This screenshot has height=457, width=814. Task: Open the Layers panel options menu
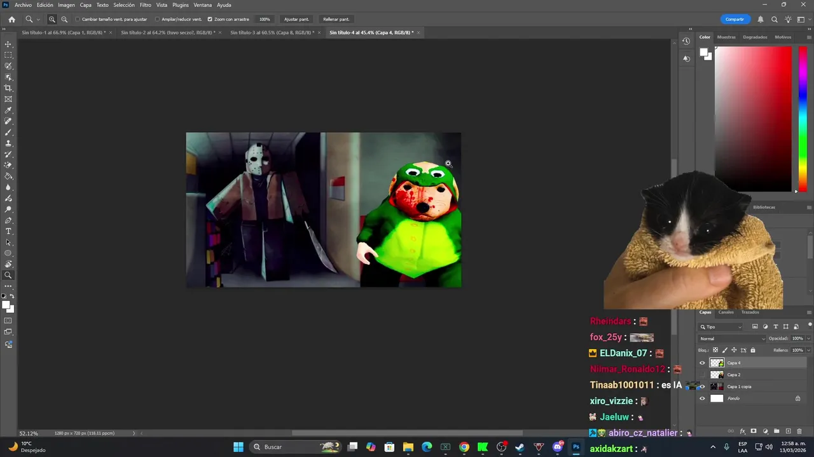(x=809, y=312)
